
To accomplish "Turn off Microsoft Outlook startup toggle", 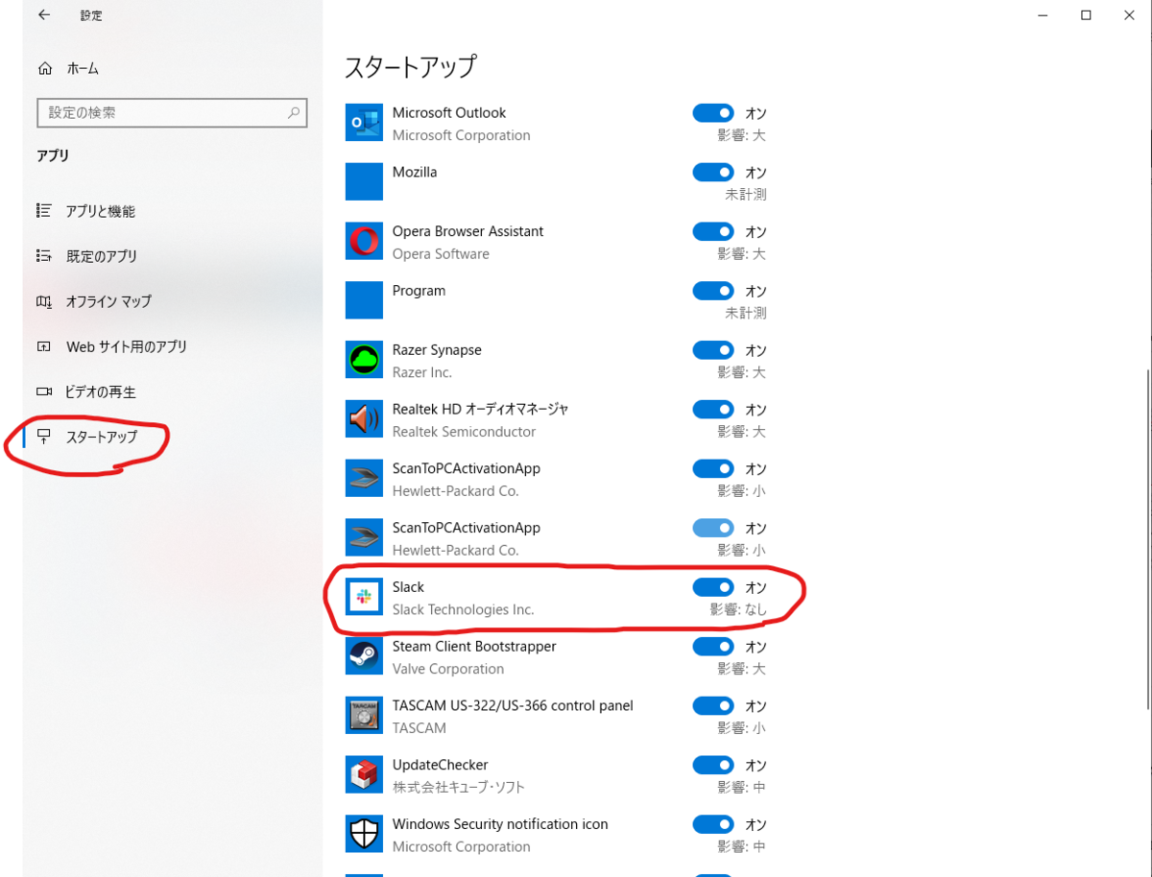I will coord(713,113).
